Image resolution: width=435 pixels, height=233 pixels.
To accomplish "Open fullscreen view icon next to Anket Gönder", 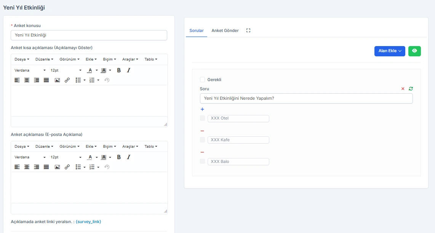I will click(248, 30).
